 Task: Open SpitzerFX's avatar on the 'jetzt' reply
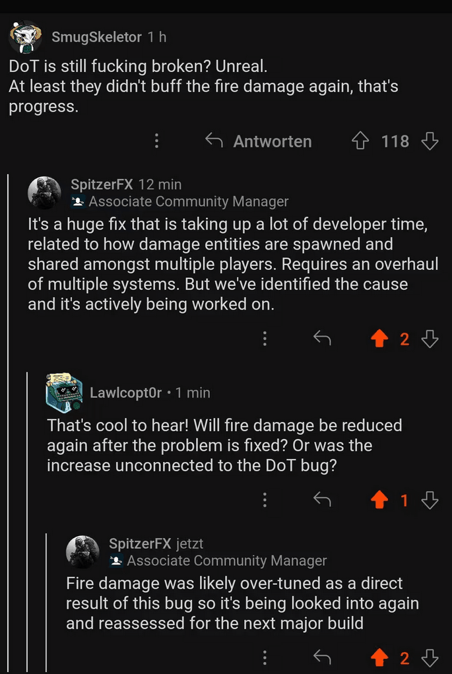(x=83, y=552)
